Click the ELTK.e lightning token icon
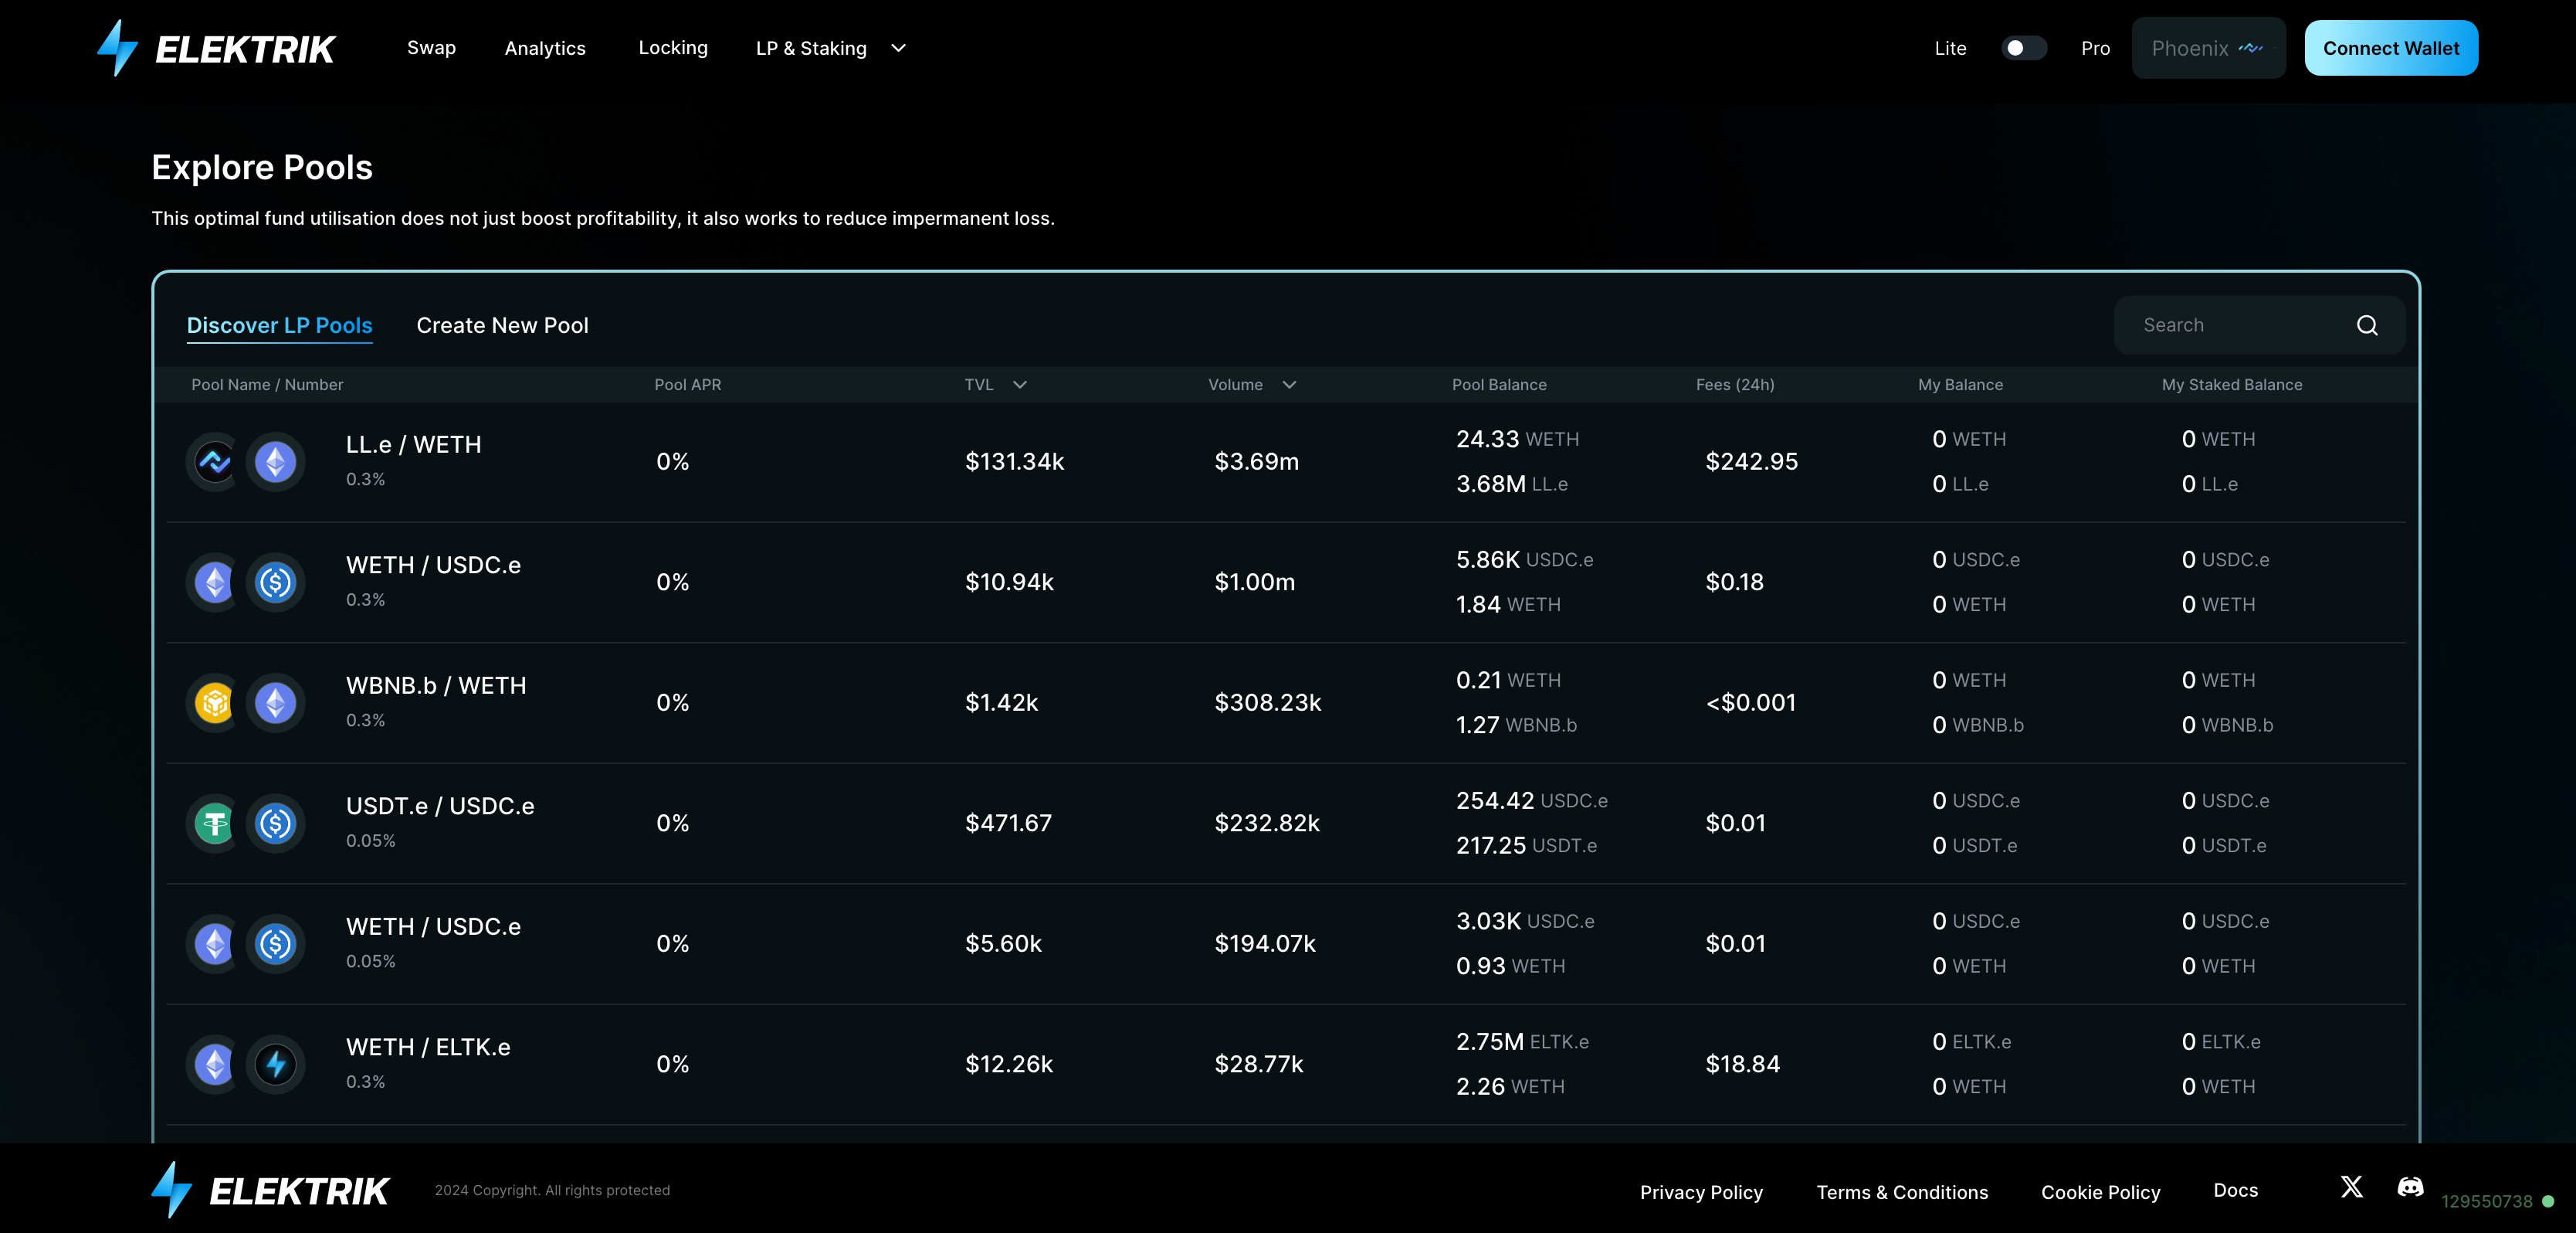Image resolution: width=2576 pixels, height=1233 pixels. coord(276,1064)
